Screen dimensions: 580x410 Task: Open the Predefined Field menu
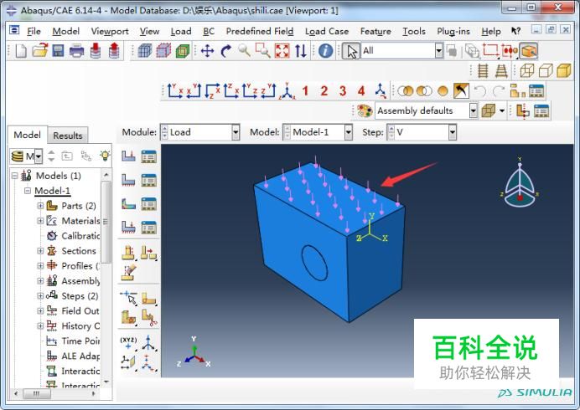click(260, 32)
